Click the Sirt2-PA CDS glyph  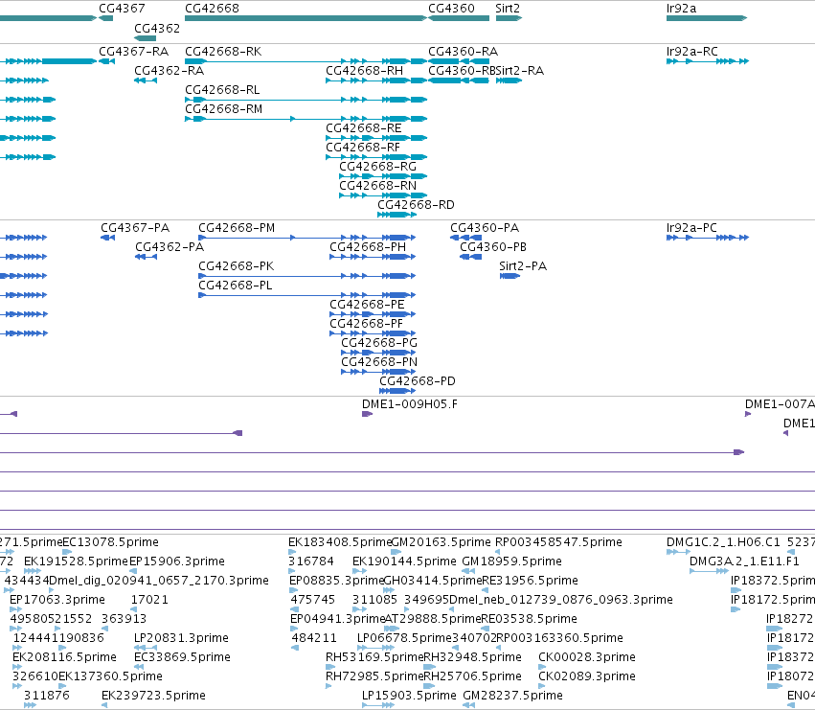coord(509,276)
